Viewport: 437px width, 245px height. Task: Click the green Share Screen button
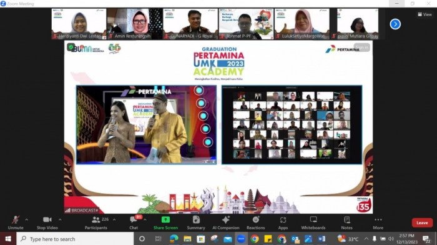point(165,223)
